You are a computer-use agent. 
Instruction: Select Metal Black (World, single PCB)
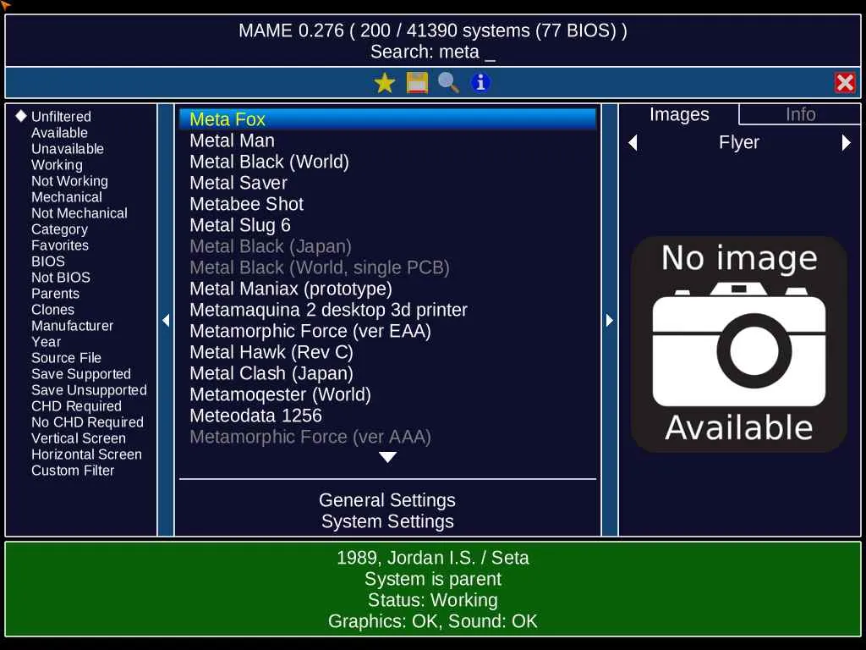point(387,267)
